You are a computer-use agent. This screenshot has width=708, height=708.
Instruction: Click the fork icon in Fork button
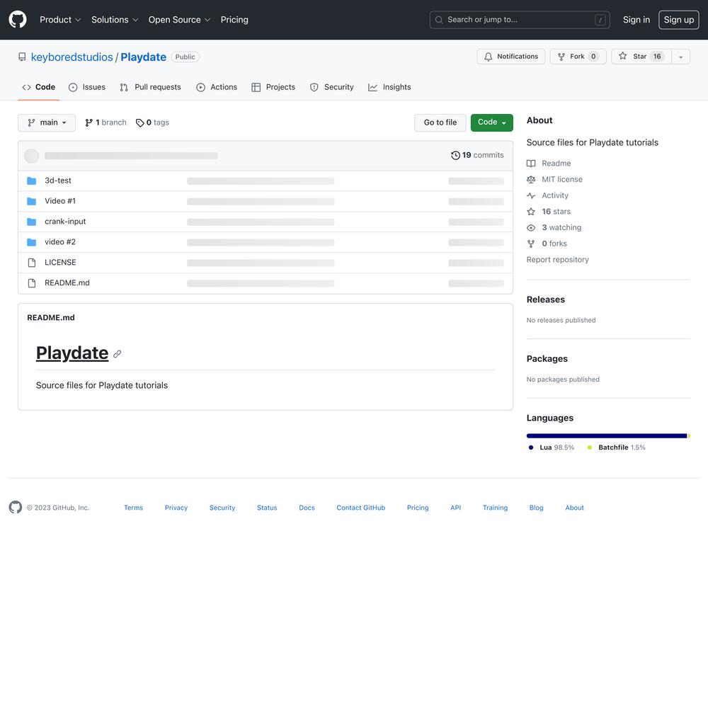pyautogui.click(x=561, y=57)
